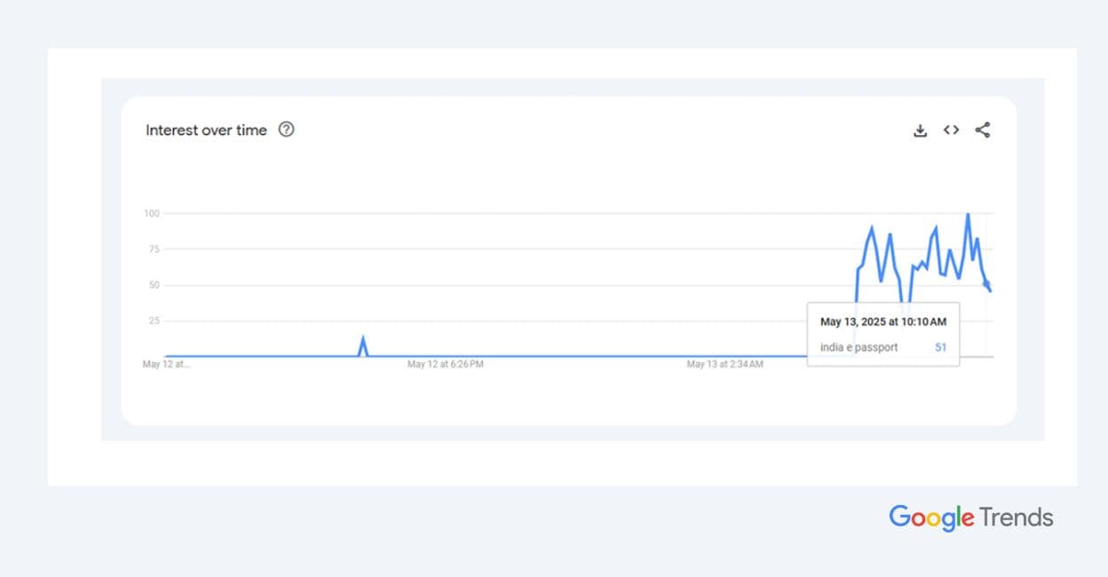Click the "May 13 at 2:34 AM" axis label
The width and height of the screenshot is (1108, 577).
[724, 365]
